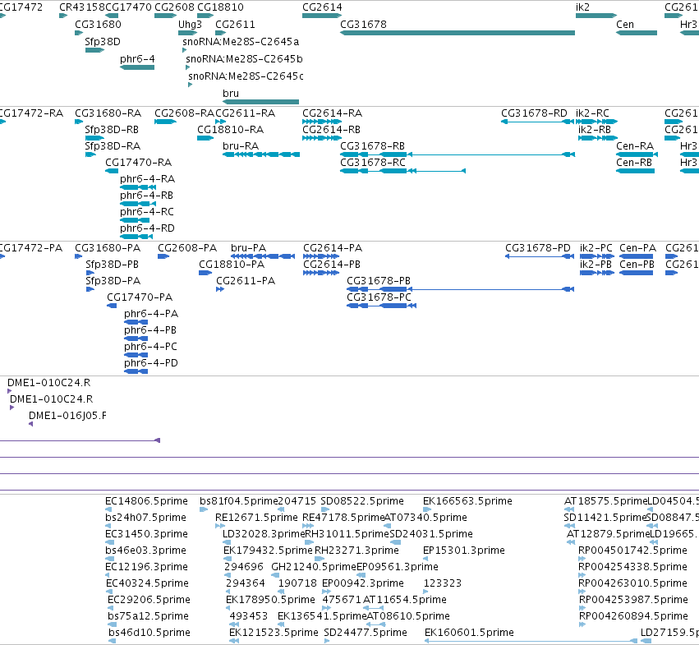Click protein phr6-4-PA
The image size is (699, 645).
(x=136, y=322)
